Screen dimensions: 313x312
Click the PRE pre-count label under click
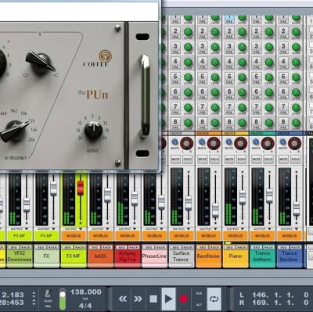tap(48, 307)
